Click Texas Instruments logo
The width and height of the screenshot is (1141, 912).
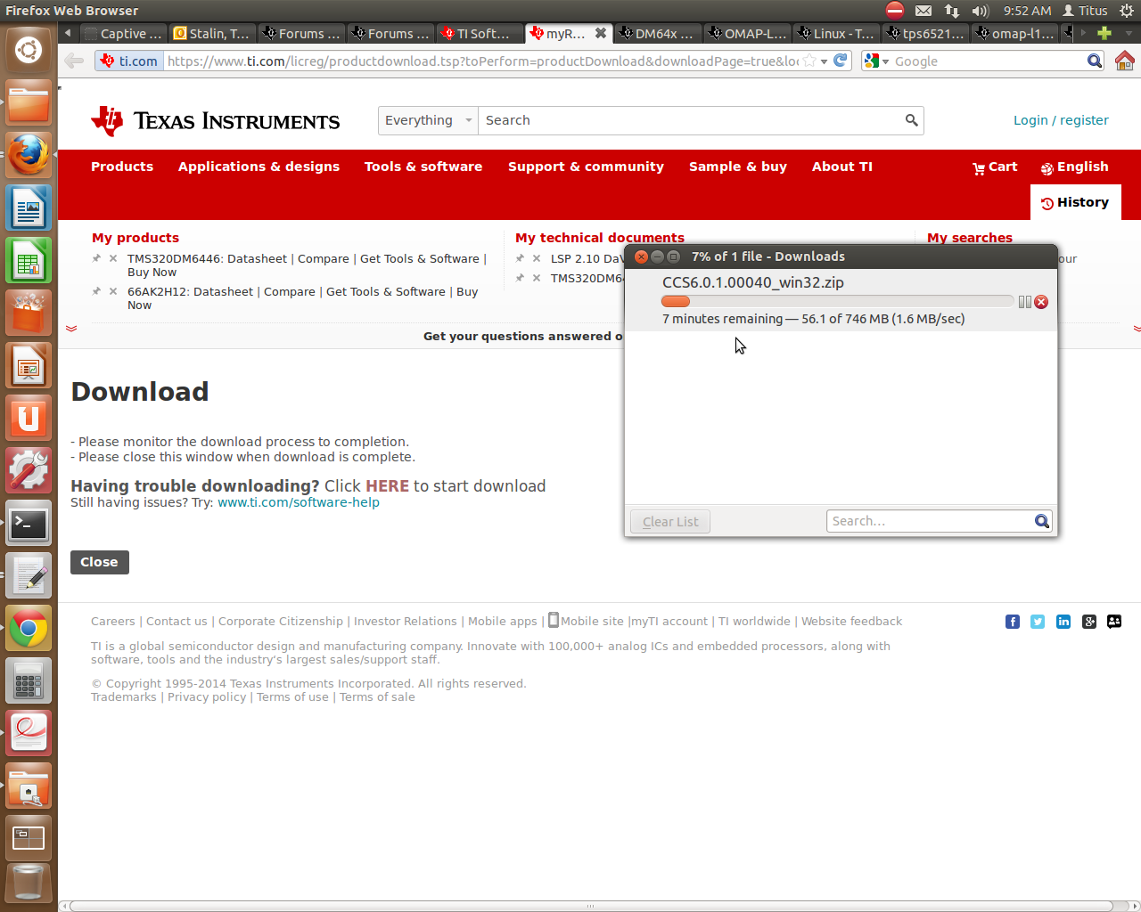pyautogui.click(x=215, y=121)
